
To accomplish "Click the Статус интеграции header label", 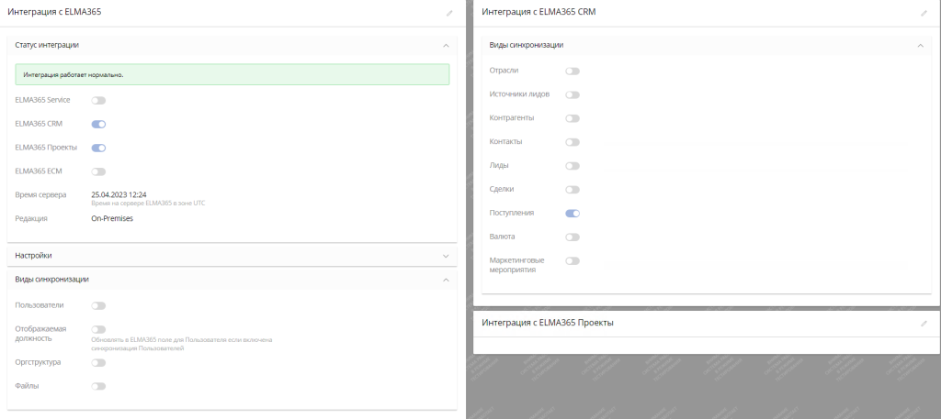I will pyautogui.click(x=47, y=45).
